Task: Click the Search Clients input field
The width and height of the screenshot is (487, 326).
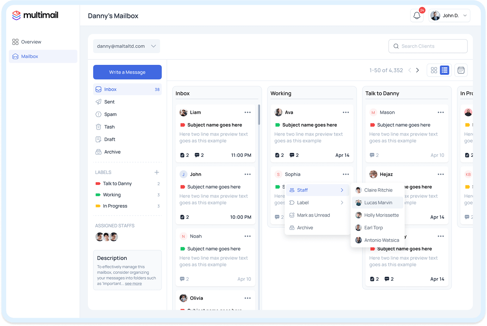Action: tap(428, 46)
